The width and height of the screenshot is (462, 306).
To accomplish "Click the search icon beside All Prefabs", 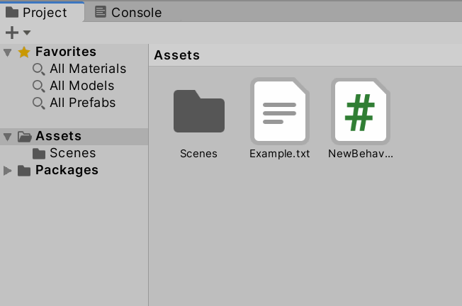I will pos(39,103).
